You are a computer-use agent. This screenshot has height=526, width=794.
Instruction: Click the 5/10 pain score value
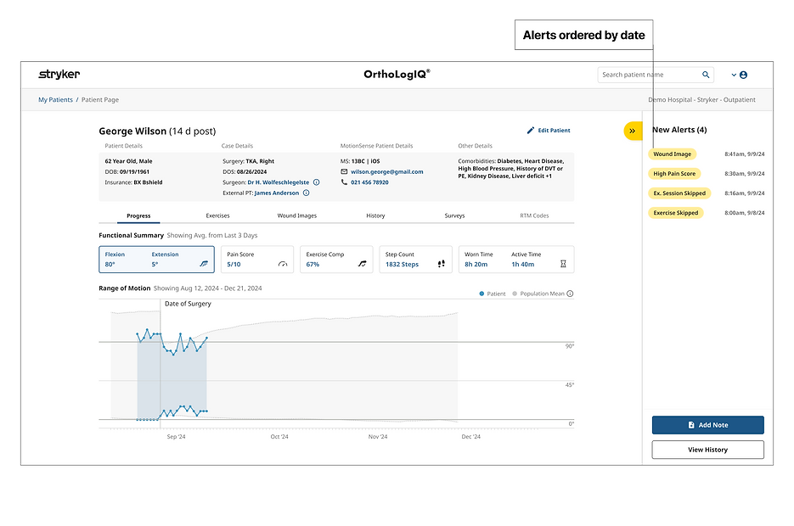pos(234,265)
